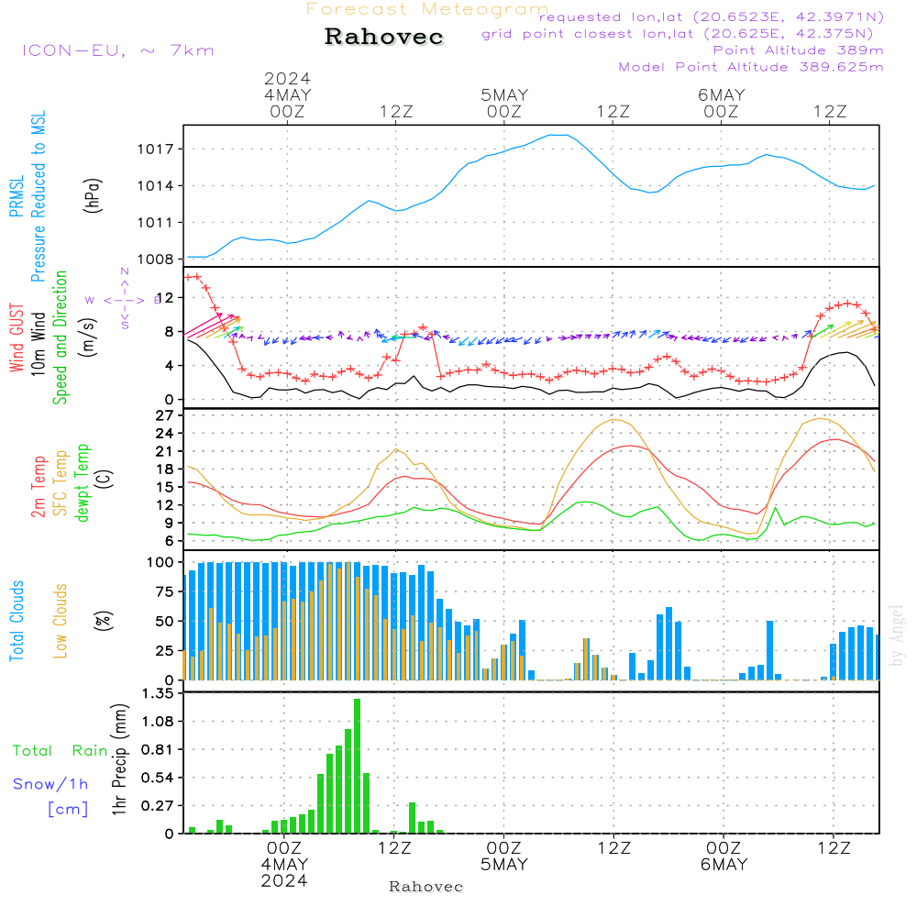The width and height of the screenshot is (917, 917).
Task: Click the "1.35" precipitation axis value
Action: (x=158, y=693)
